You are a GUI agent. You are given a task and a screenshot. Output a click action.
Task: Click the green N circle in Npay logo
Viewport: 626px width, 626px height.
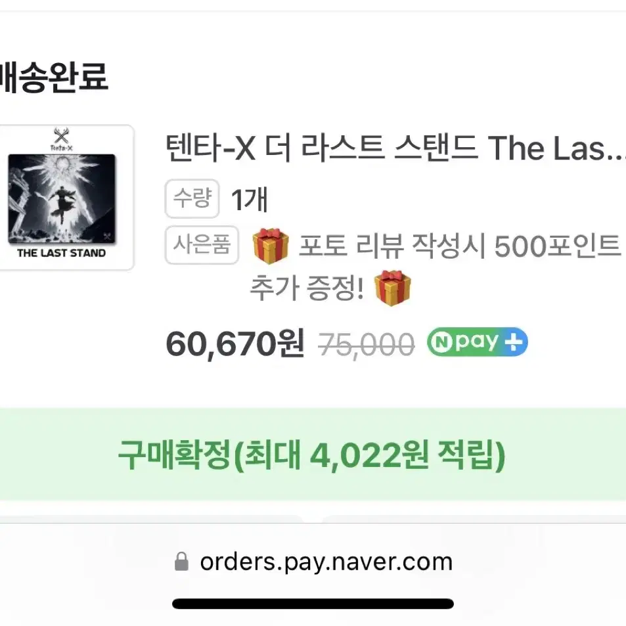(441, 342)
